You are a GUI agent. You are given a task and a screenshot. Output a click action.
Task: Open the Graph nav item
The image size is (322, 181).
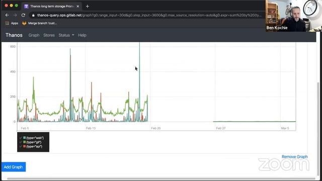click(34, 35)
